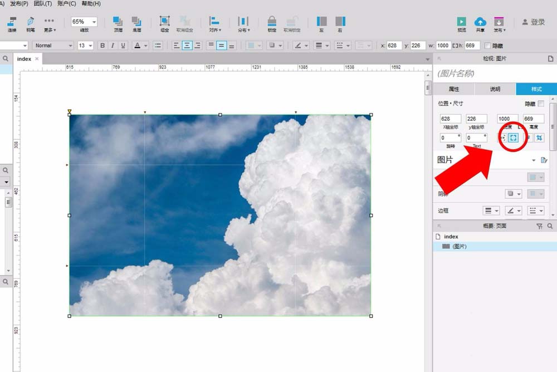Open the 图片 style selector dropdown arrow
This screenshot has width=557, height=372.
click(534, 160)
